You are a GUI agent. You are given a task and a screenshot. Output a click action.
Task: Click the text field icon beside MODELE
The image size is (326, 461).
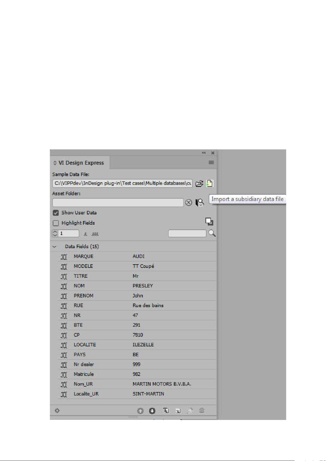click(x=64, y=266)
